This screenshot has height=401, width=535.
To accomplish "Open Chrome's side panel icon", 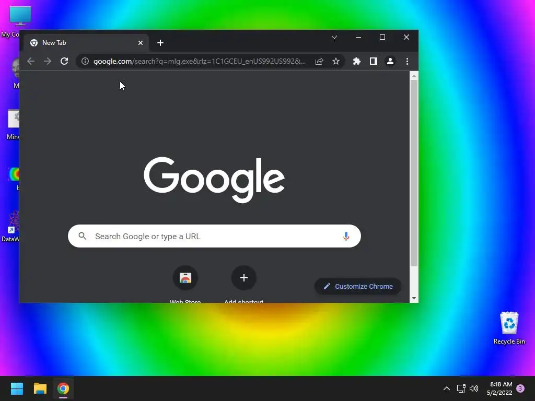I will 373,62.
